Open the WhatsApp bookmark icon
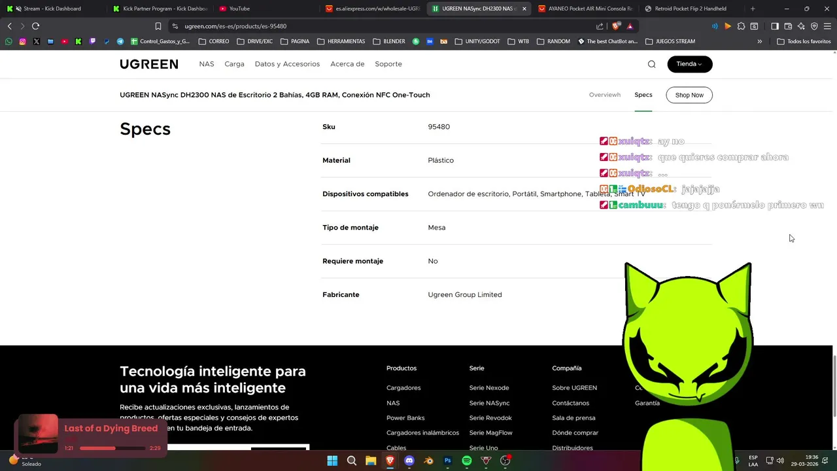This screenshot has width=837, height=471. coord(9,41)
